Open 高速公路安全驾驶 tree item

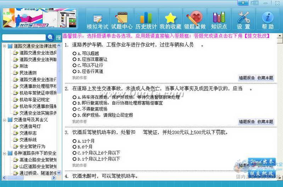38,160
